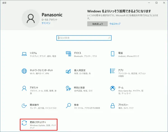This screenshot has height=132, width=168.
Task: Focus the 設定の検索 search field
Action: pos(84,38)
